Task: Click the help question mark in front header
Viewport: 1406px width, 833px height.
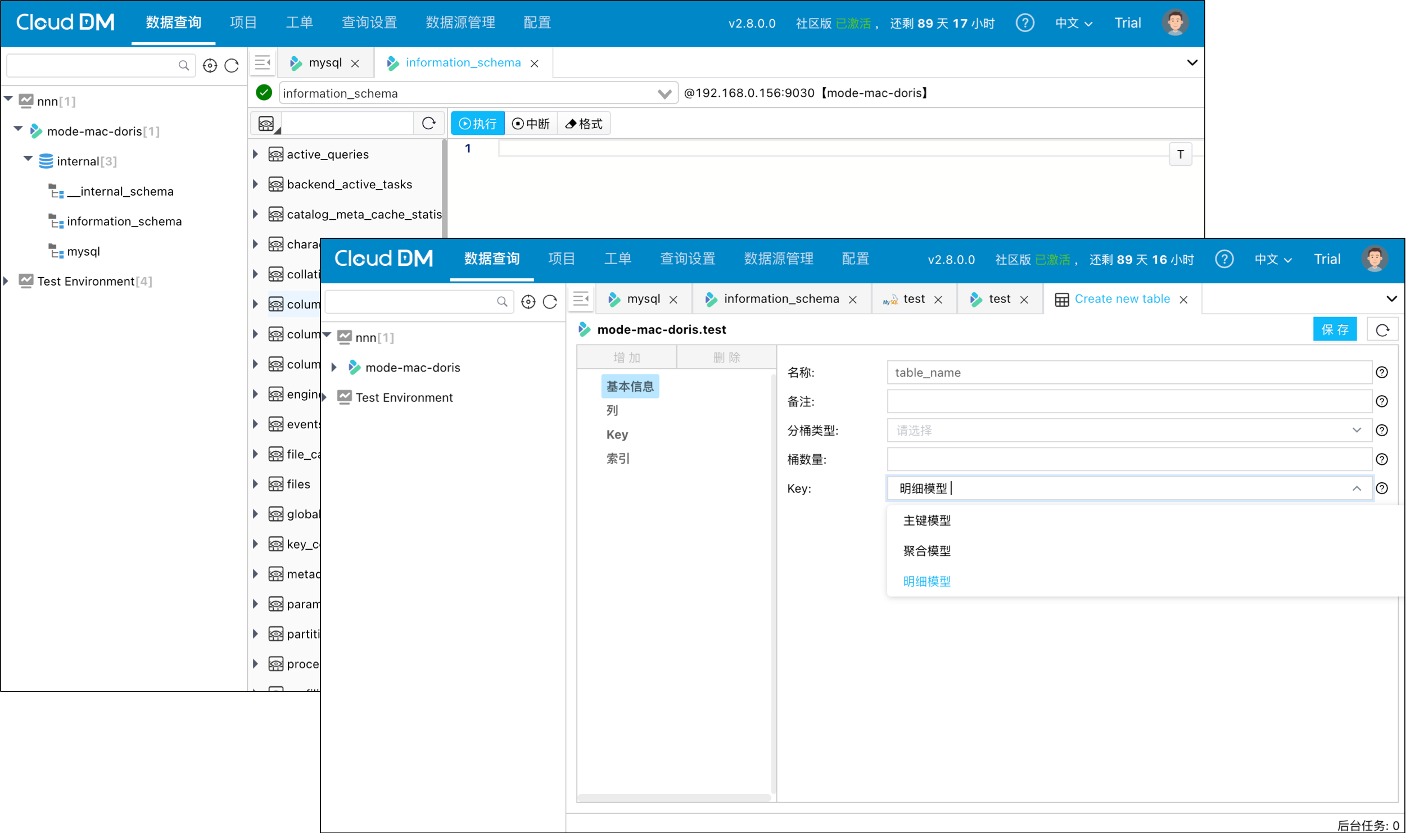Action: pos(1224,259)
